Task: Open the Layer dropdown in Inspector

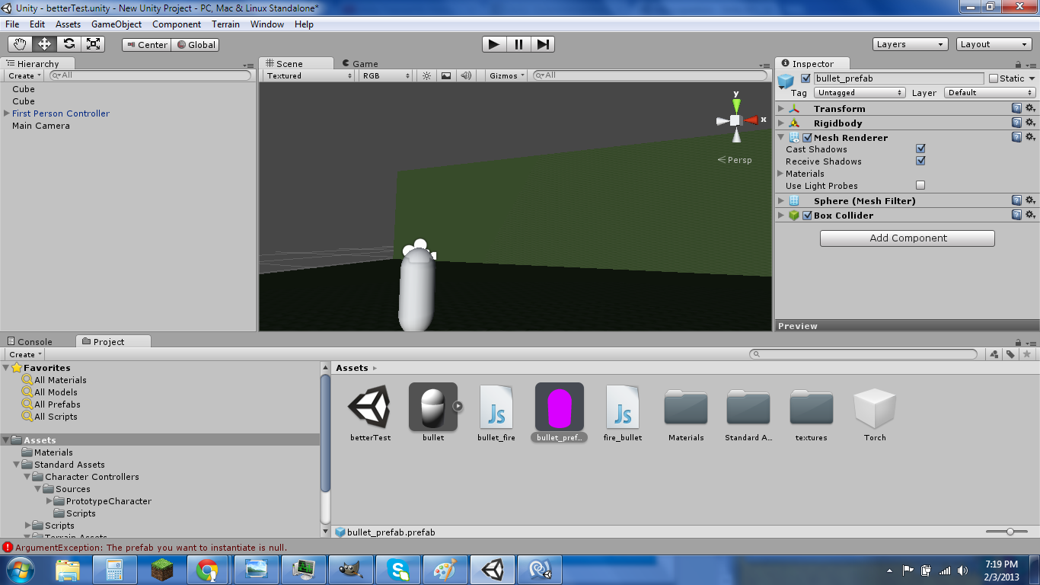Action: (990, 93)
